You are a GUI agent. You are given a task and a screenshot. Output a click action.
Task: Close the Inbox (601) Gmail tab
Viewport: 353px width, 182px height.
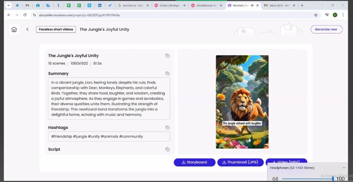pyautogui.click(x=294, y=6)
